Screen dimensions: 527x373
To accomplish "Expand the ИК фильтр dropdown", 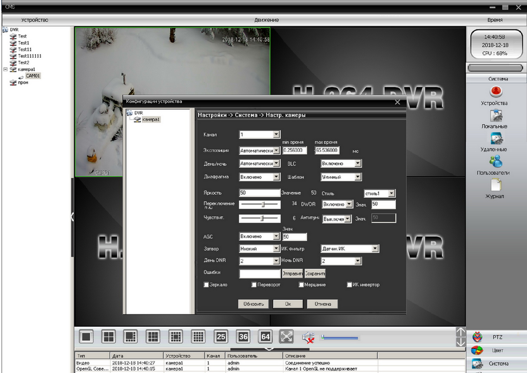I will (x=375, y=249).
